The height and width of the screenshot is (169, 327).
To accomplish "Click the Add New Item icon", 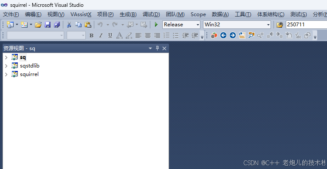I will coord(24,25).
